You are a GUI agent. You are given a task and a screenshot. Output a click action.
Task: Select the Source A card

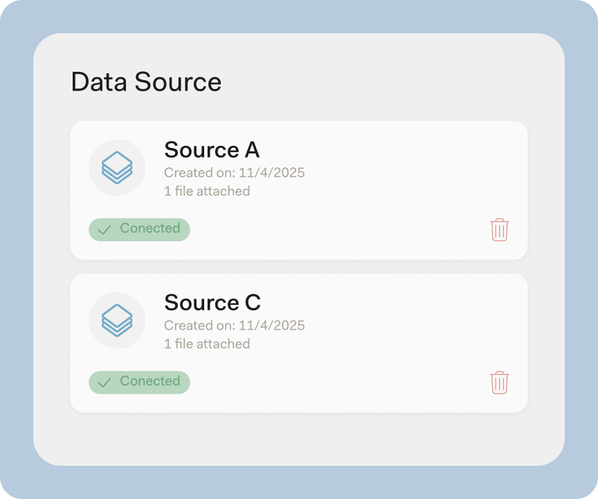pos(299,191)
